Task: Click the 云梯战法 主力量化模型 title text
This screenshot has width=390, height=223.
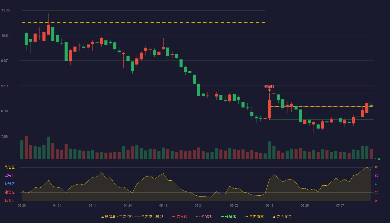Action: point(132,216)
